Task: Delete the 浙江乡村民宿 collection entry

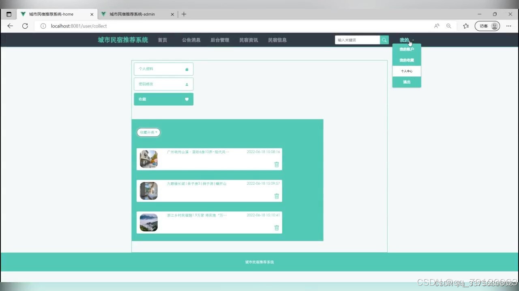Action: (277, 228)
